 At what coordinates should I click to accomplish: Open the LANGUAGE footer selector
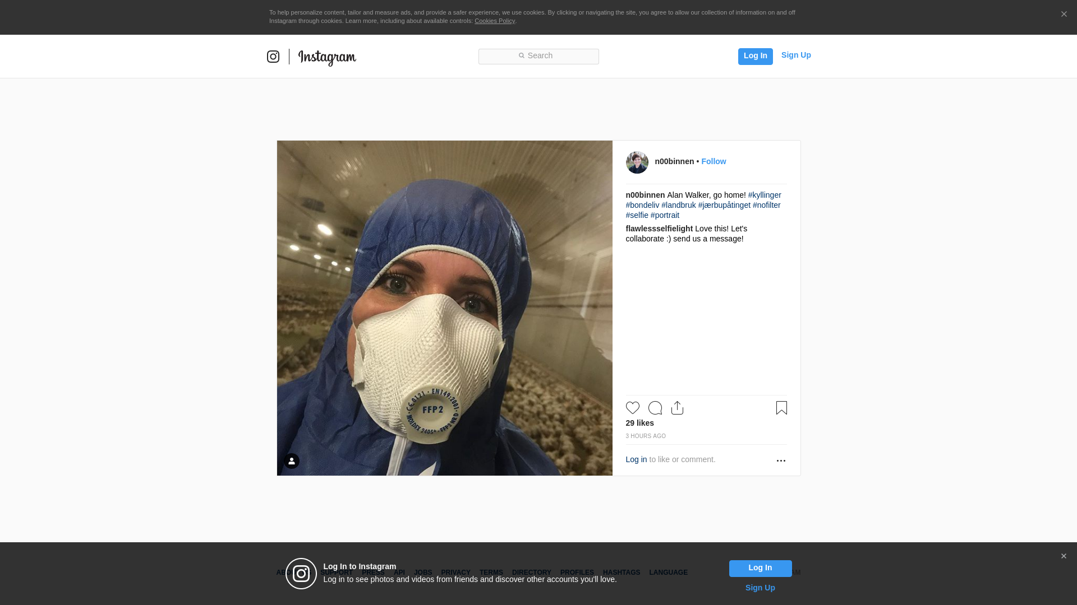pos(668,573)
